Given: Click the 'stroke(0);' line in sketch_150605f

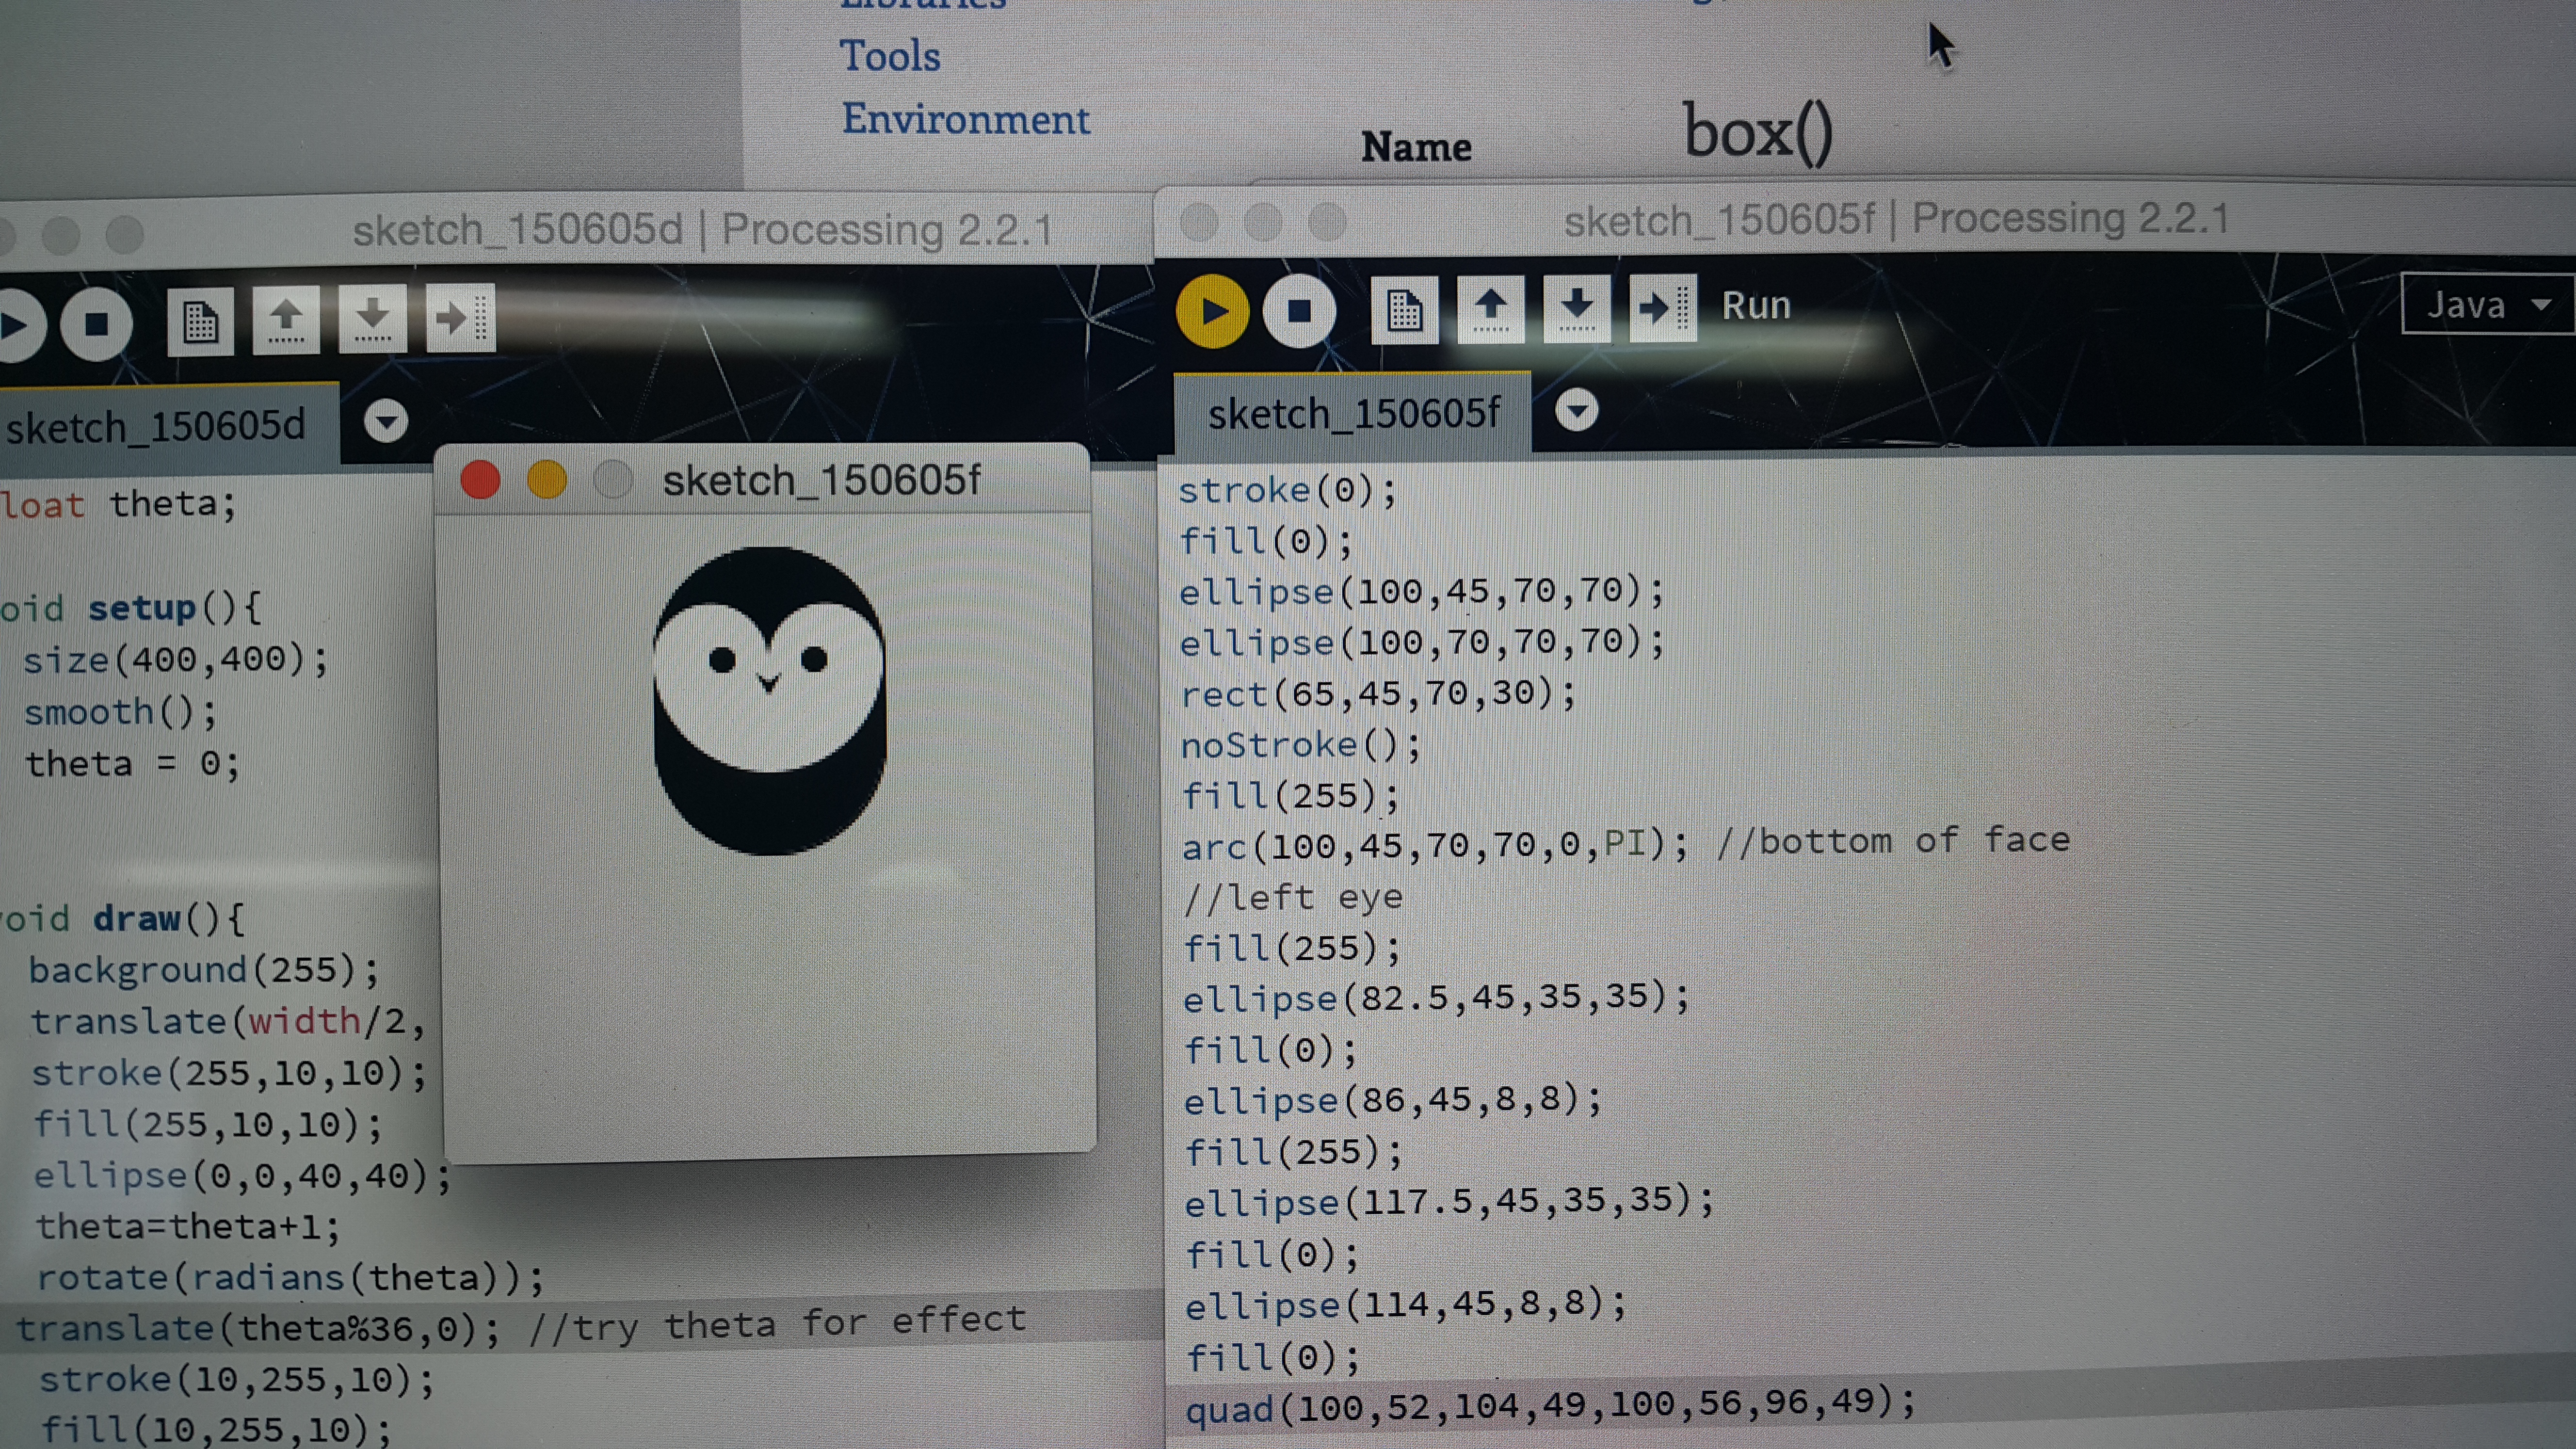Looking at the screenshot, I should pyautogui.click(x=1287, y=490).
